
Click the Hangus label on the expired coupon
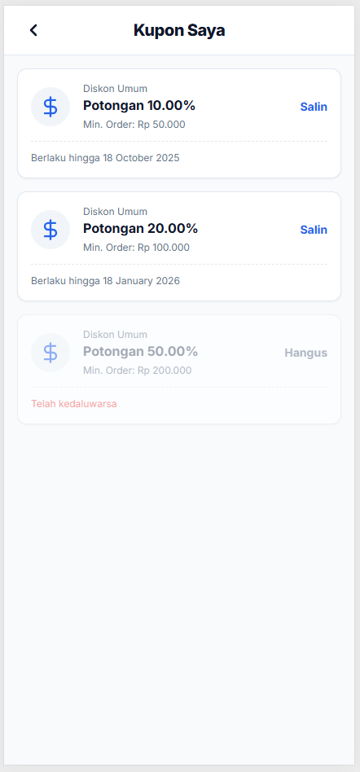[x=305, y=353]
